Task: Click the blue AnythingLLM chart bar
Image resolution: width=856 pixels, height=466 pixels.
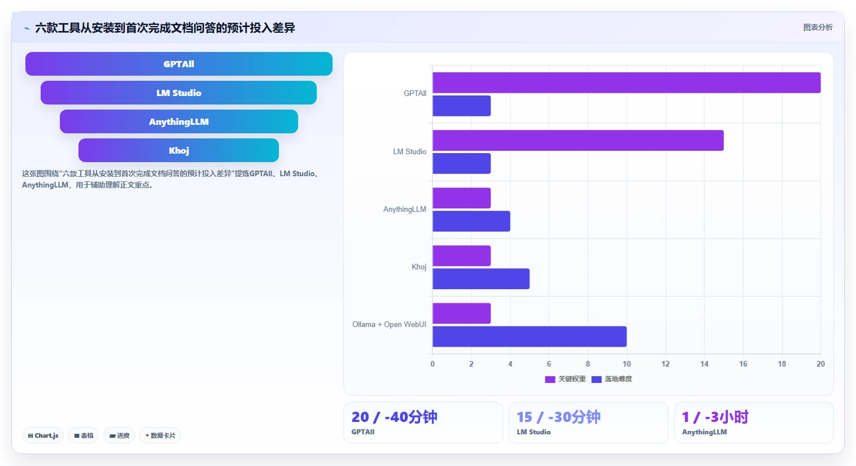Action: 471,221
